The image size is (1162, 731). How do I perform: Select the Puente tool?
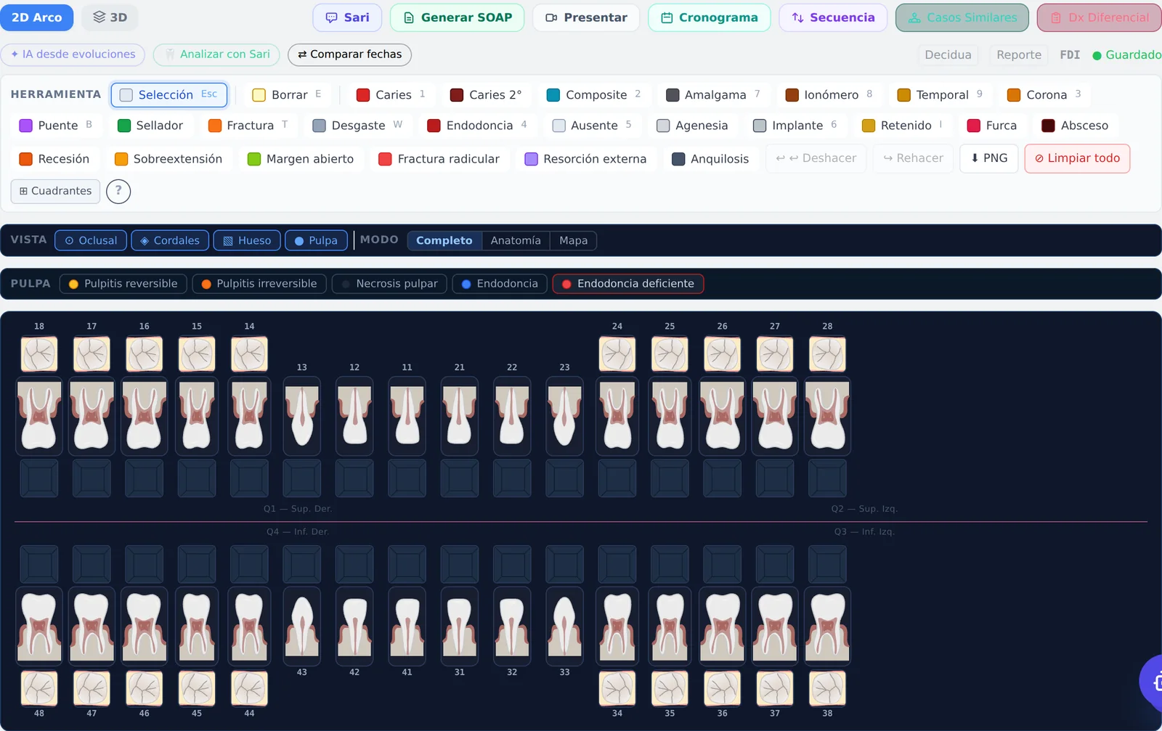click(x=56, y=126)
